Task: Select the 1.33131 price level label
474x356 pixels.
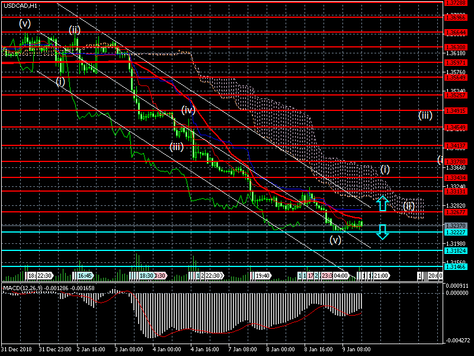Action: pos(455,191)
